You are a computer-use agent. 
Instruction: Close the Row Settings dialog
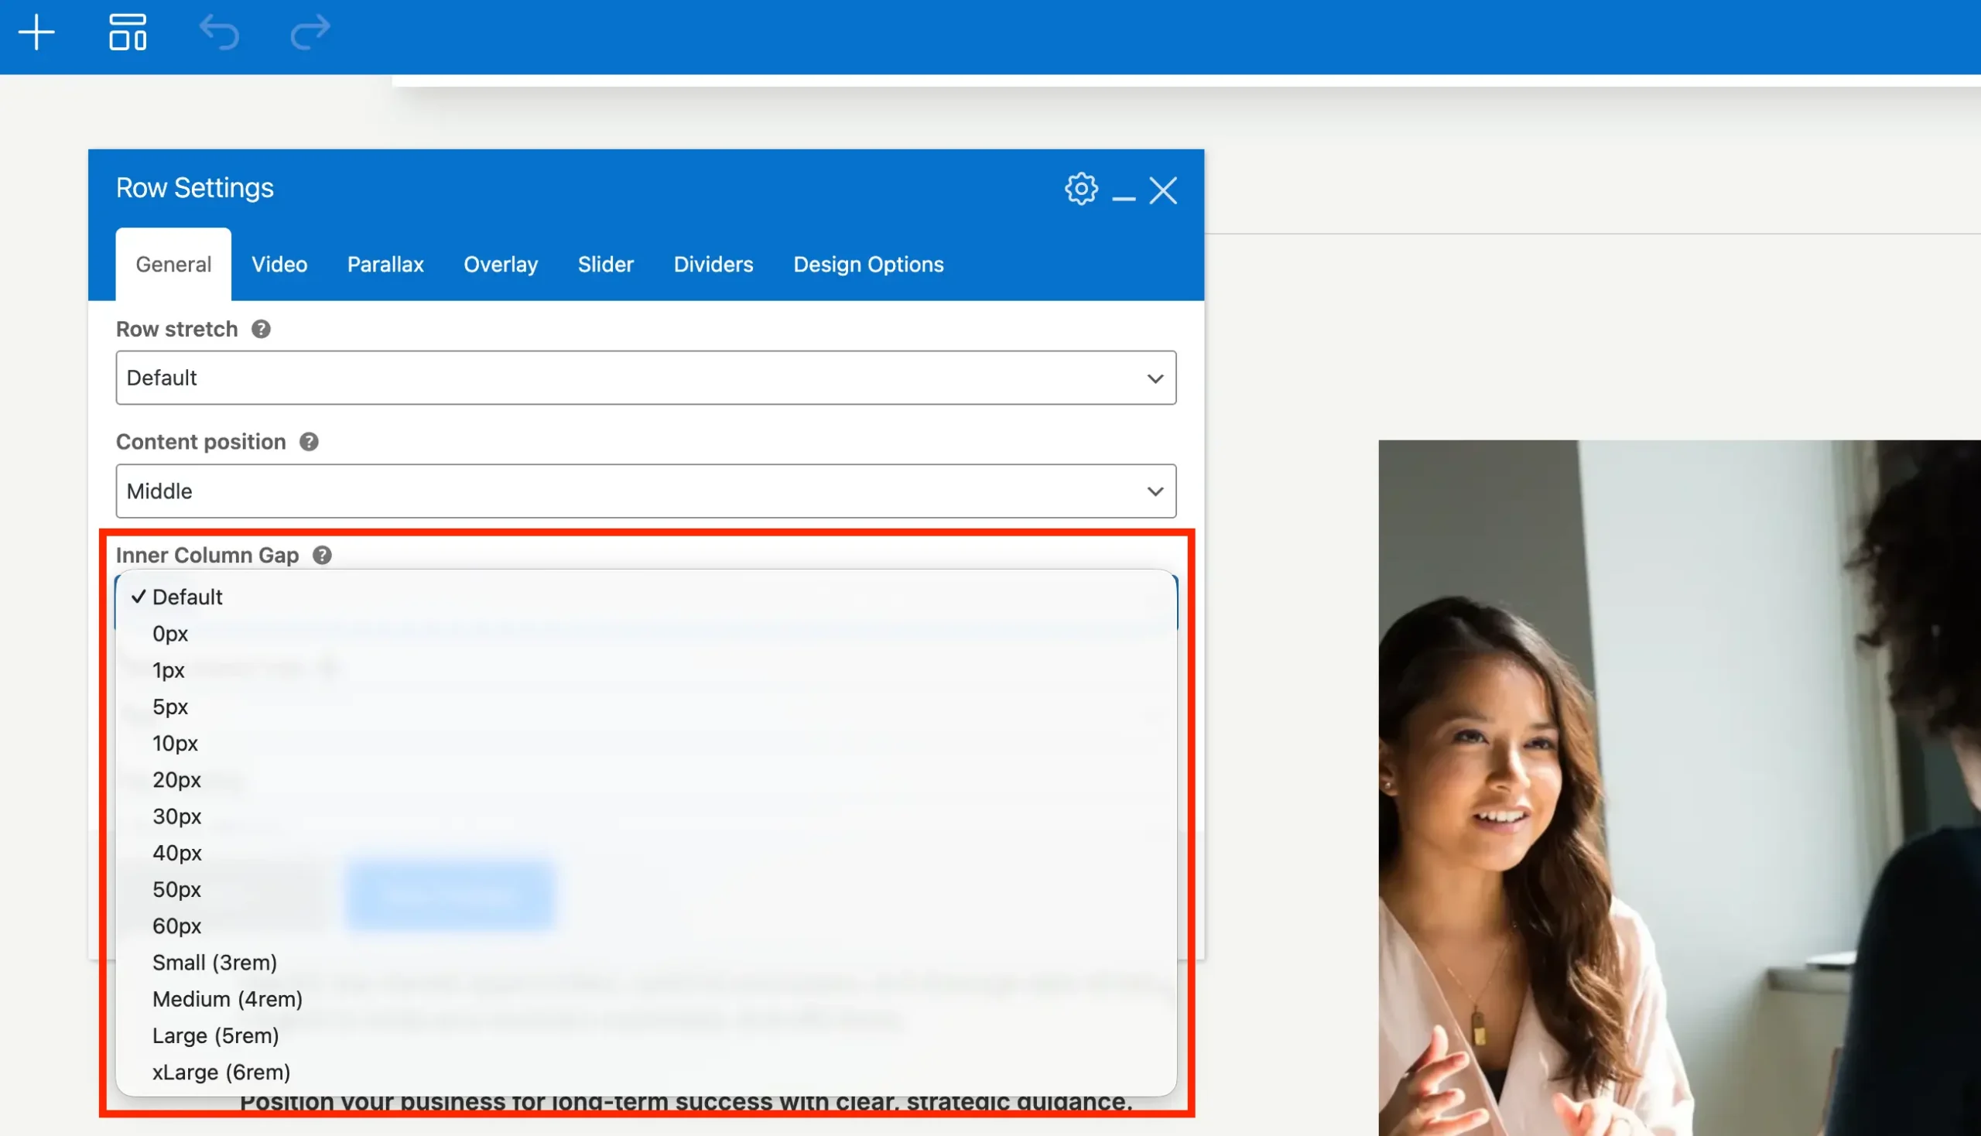(1162, 190)
